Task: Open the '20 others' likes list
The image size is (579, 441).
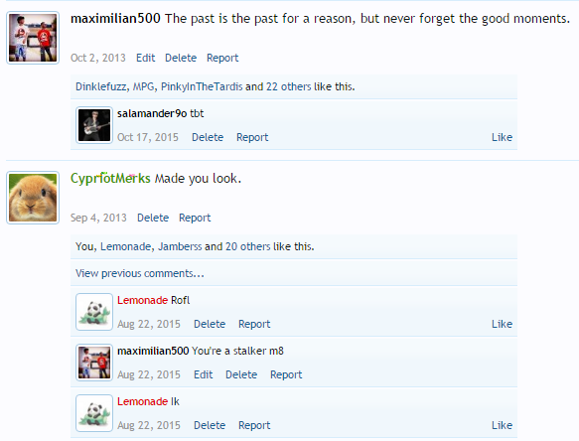Action: pos(247,246)
